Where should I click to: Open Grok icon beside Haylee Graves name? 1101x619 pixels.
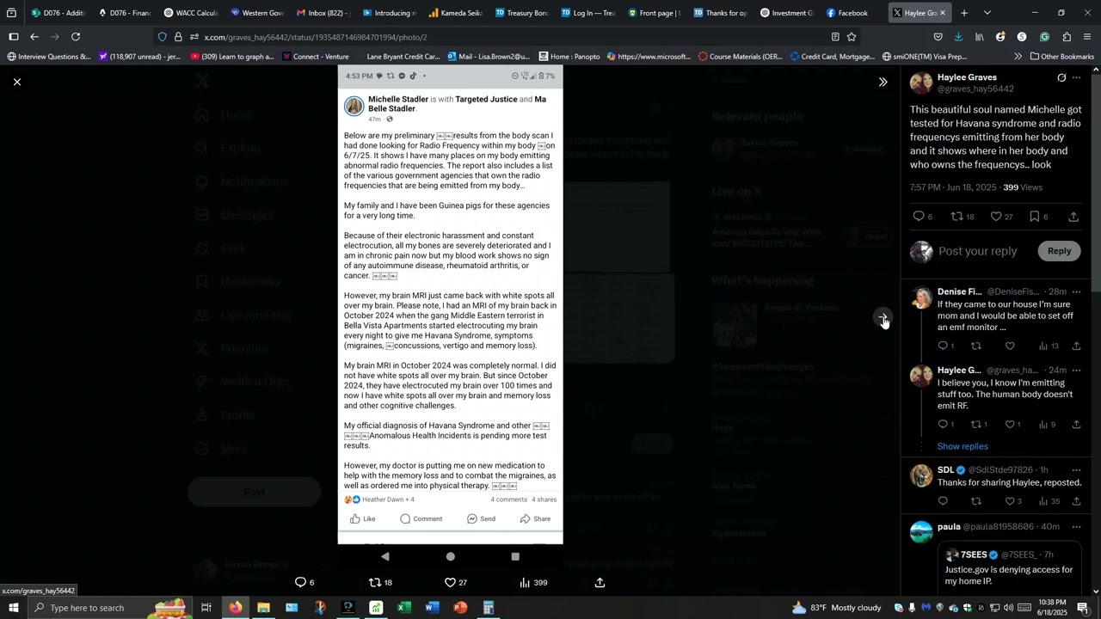1061,77
